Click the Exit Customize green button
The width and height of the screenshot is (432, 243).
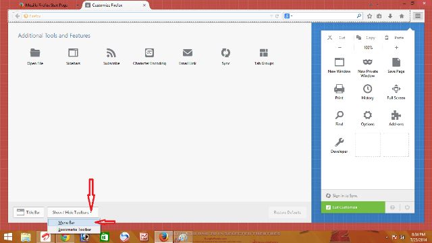point(353,207)
